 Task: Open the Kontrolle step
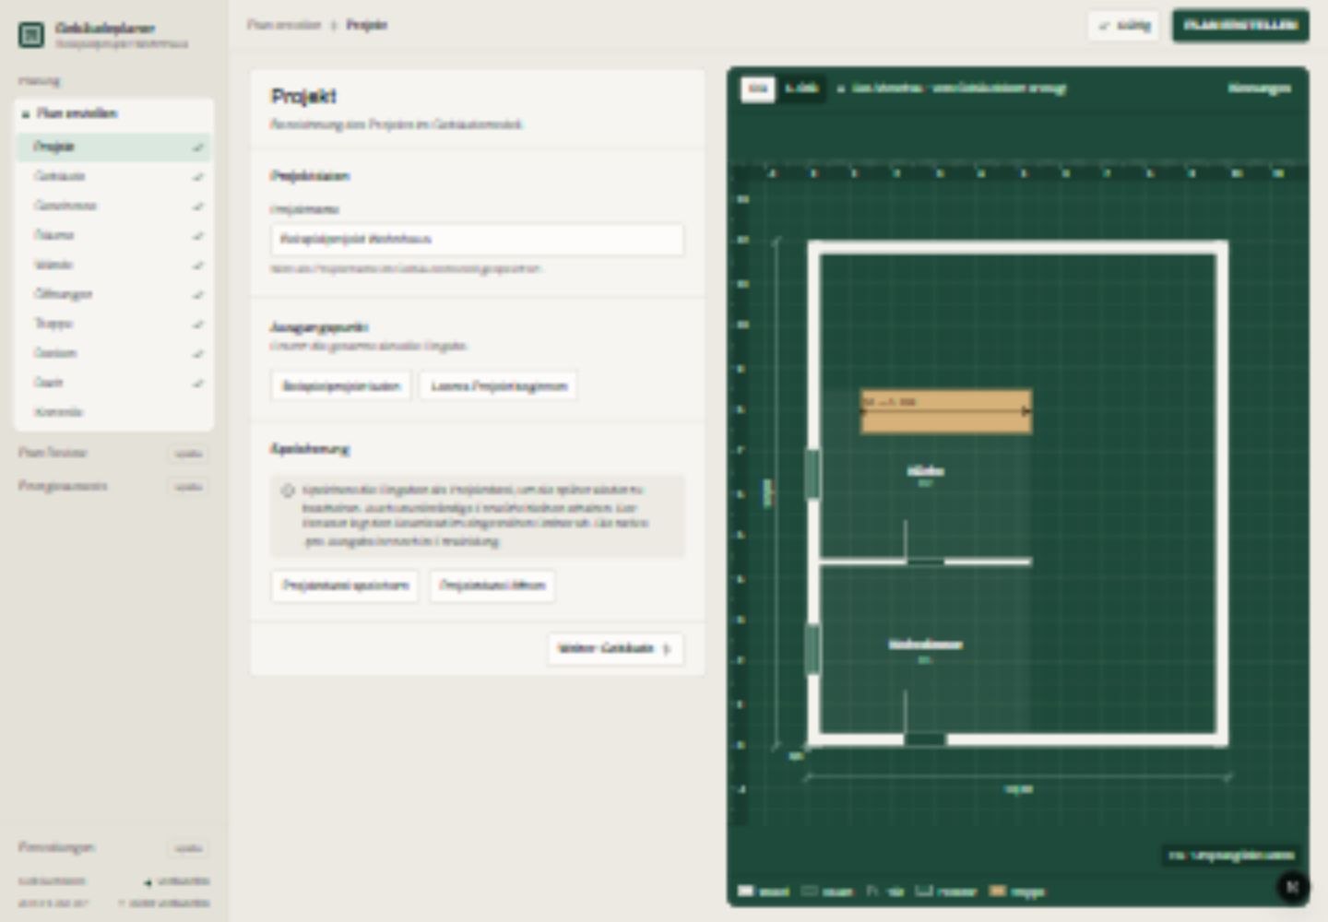coord(114,412)
